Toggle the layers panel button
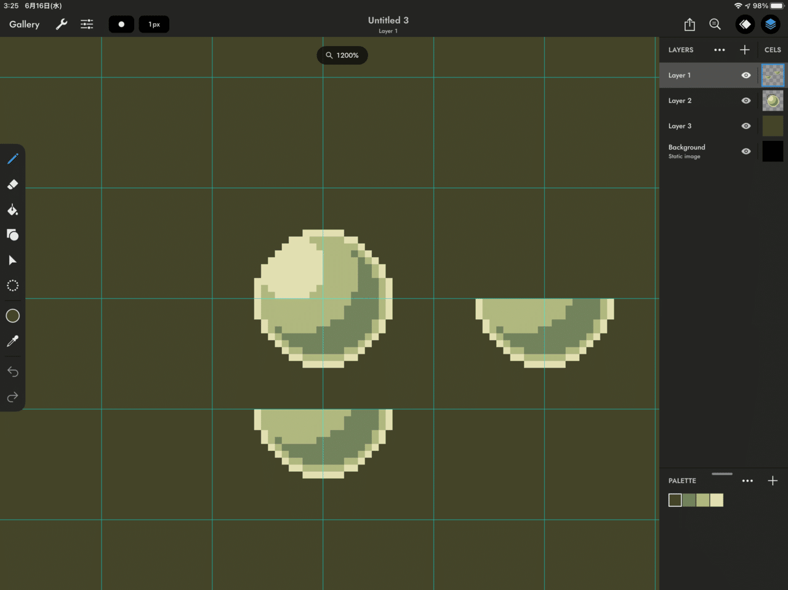 pyautogui.click(x=770, y=24)
